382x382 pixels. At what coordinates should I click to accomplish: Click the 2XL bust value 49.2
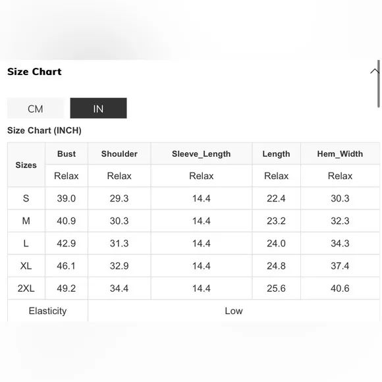(67, 288)
